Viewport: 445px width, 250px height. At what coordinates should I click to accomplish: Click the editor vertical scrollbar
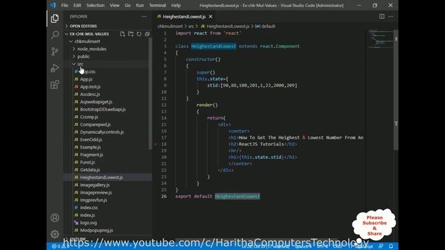click(396, 90)
